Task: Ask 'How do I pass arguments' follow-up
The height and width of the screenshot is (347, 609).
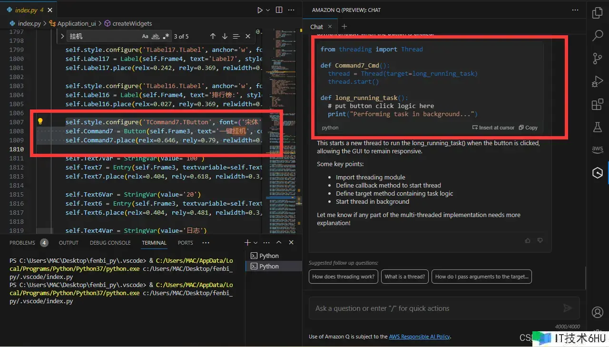Action: [x=481, y=277]
